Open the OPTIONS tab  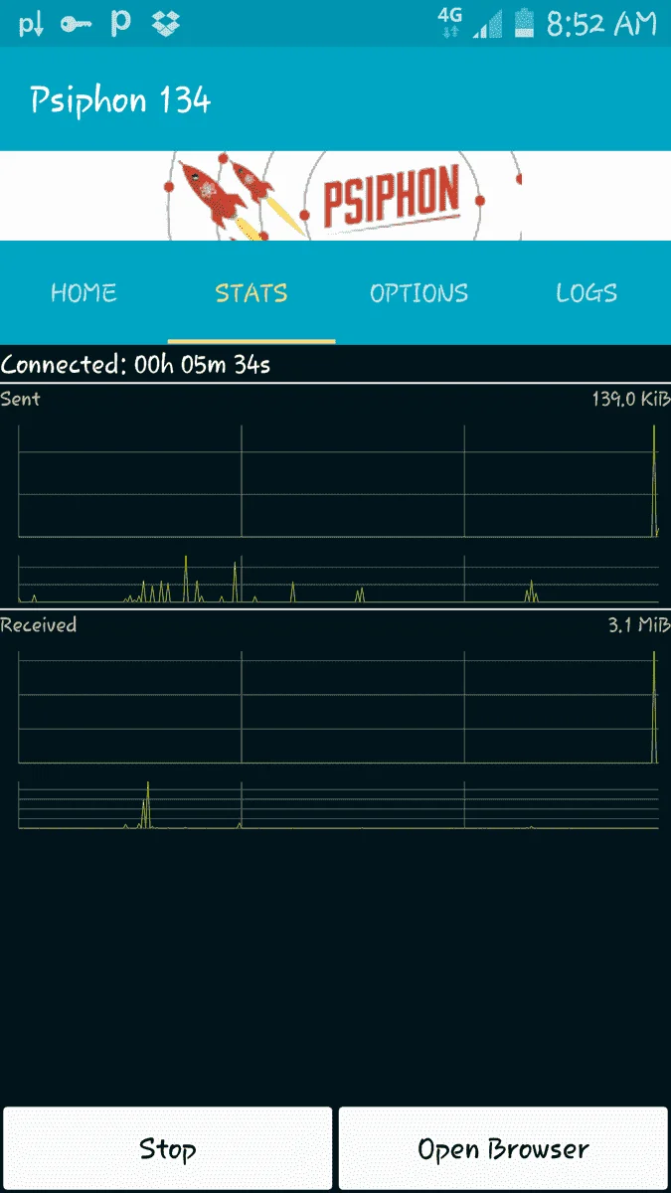(419, 293)
